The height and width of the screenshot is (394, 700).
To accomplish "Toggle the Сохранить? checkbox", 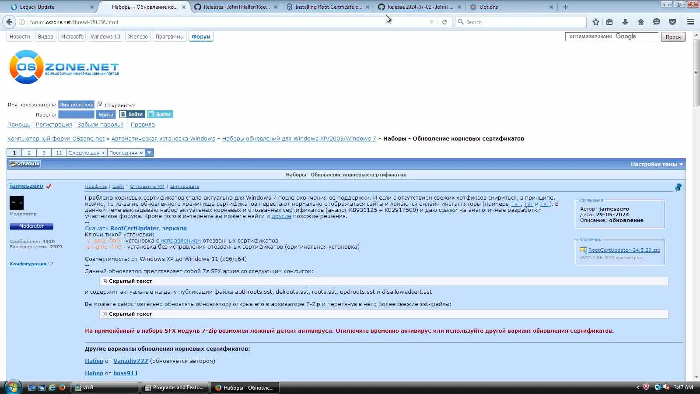I will coord(100,105).
